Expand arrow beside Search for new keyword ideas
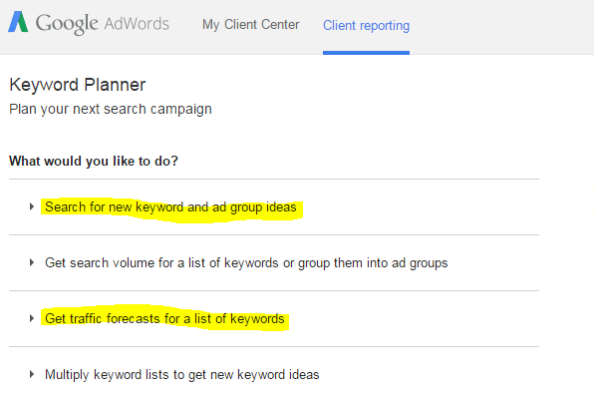594x400 pixels. pos(32,206)
